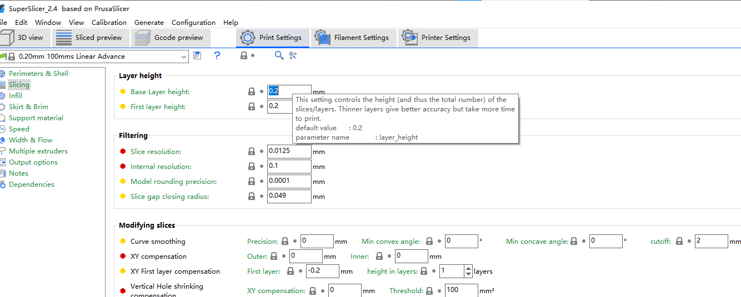Click the save preset floppy disk icon
Screen dimensions: 741x297
tap(197, 55)
